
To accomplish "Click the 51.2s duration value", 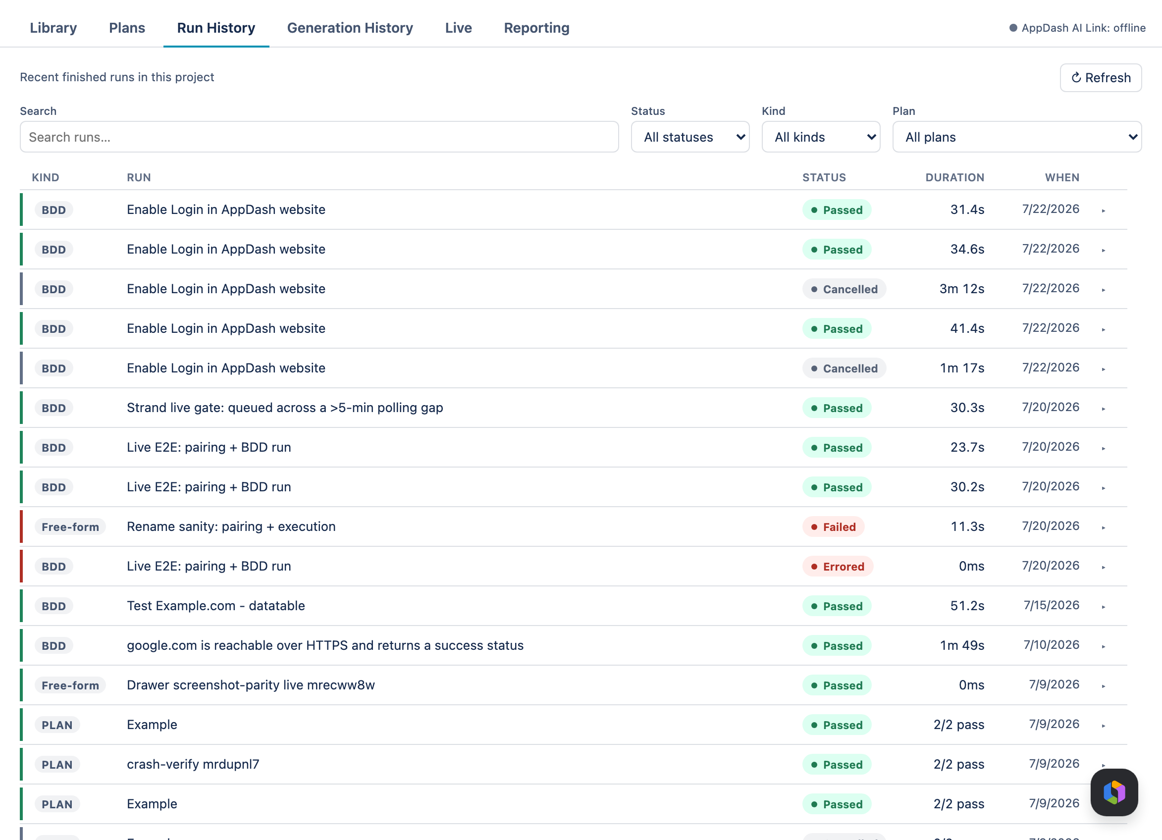I will pyautogui.click(x=967, y=605).
